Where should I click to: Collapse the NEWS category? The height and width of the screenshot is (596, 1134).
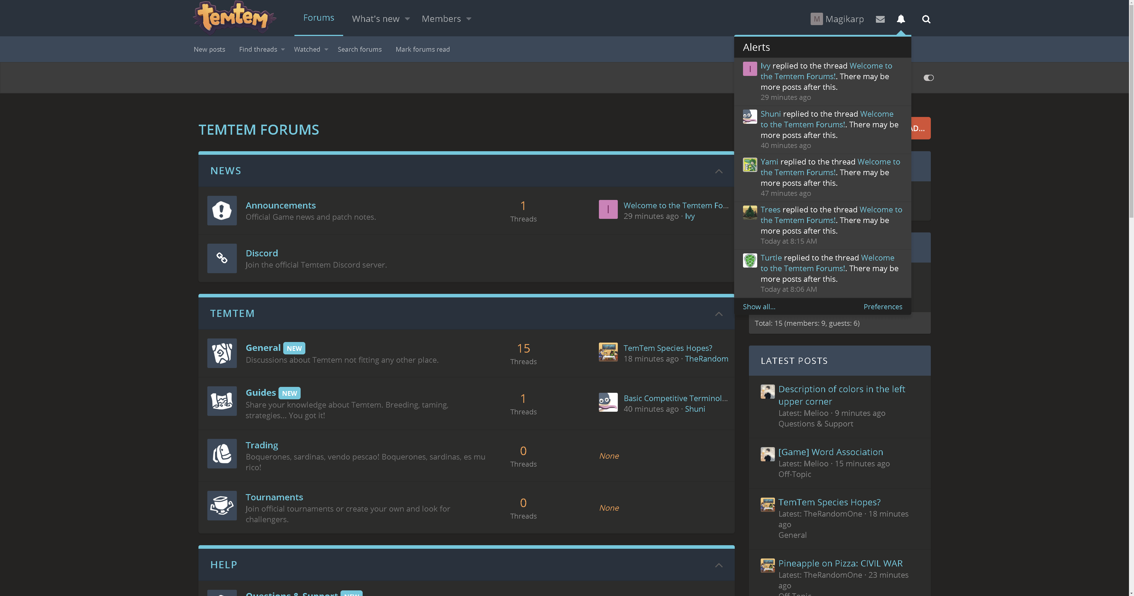(718, 171)
